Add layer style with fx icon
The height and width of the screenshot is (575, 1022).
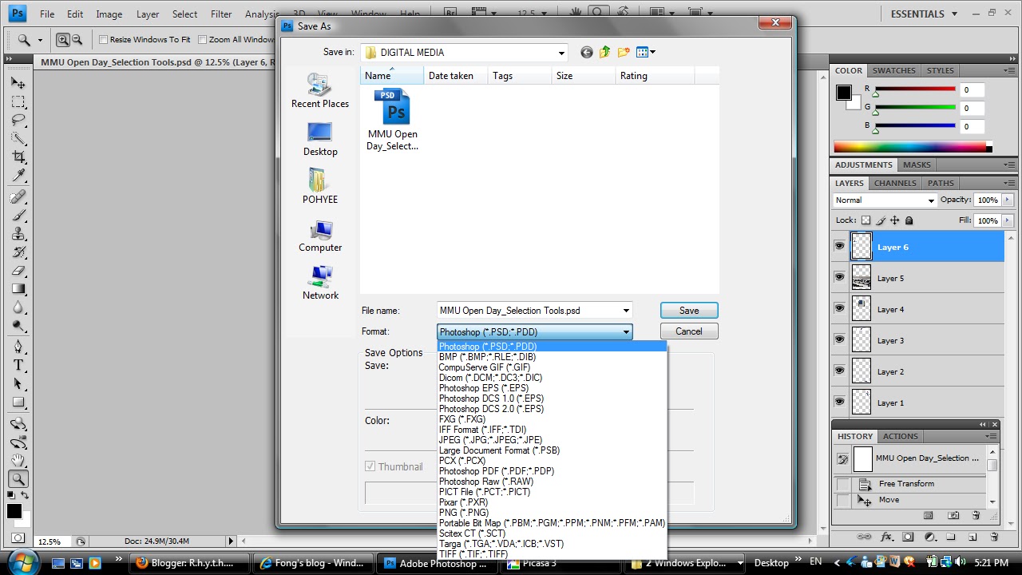pyautogui.click(x=887, y=537)
